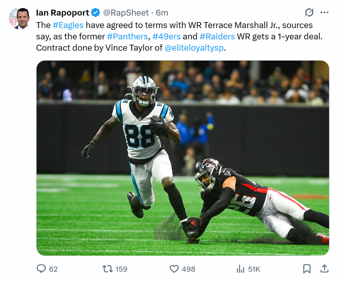Image resolution: width=339 pixels, height=281 pixels.
Task: Open the #49ers hashtag
Action: 166,36
